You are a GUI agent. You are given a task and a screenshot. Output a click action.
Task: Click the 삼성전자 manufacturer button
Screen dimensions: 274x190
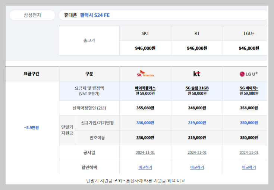[x=32, y=15]
